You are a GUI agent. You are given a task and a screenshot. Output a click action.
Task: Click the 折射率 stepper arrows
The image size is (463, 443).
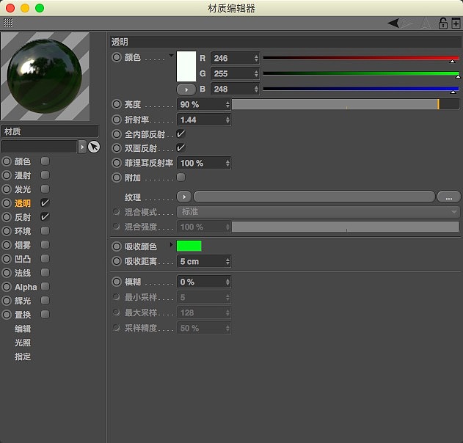point(227,120)
